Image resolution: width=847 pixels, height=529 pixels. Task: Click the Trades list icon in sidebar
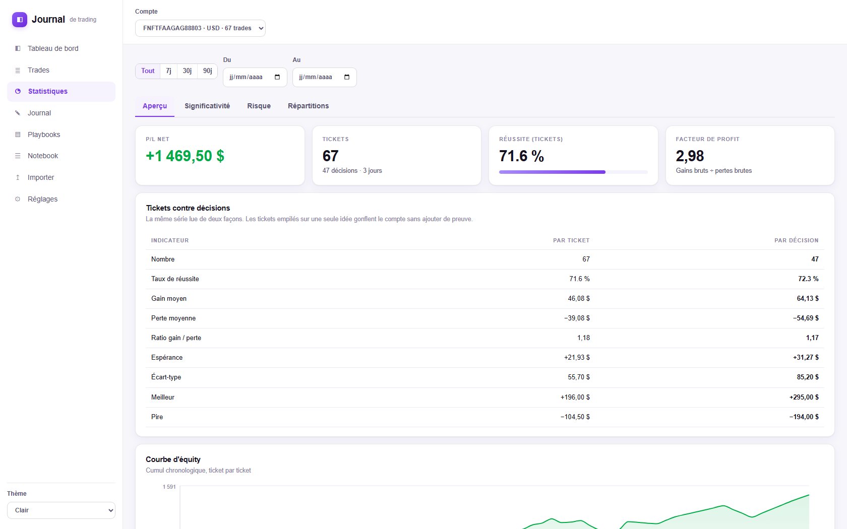point(18,70)
